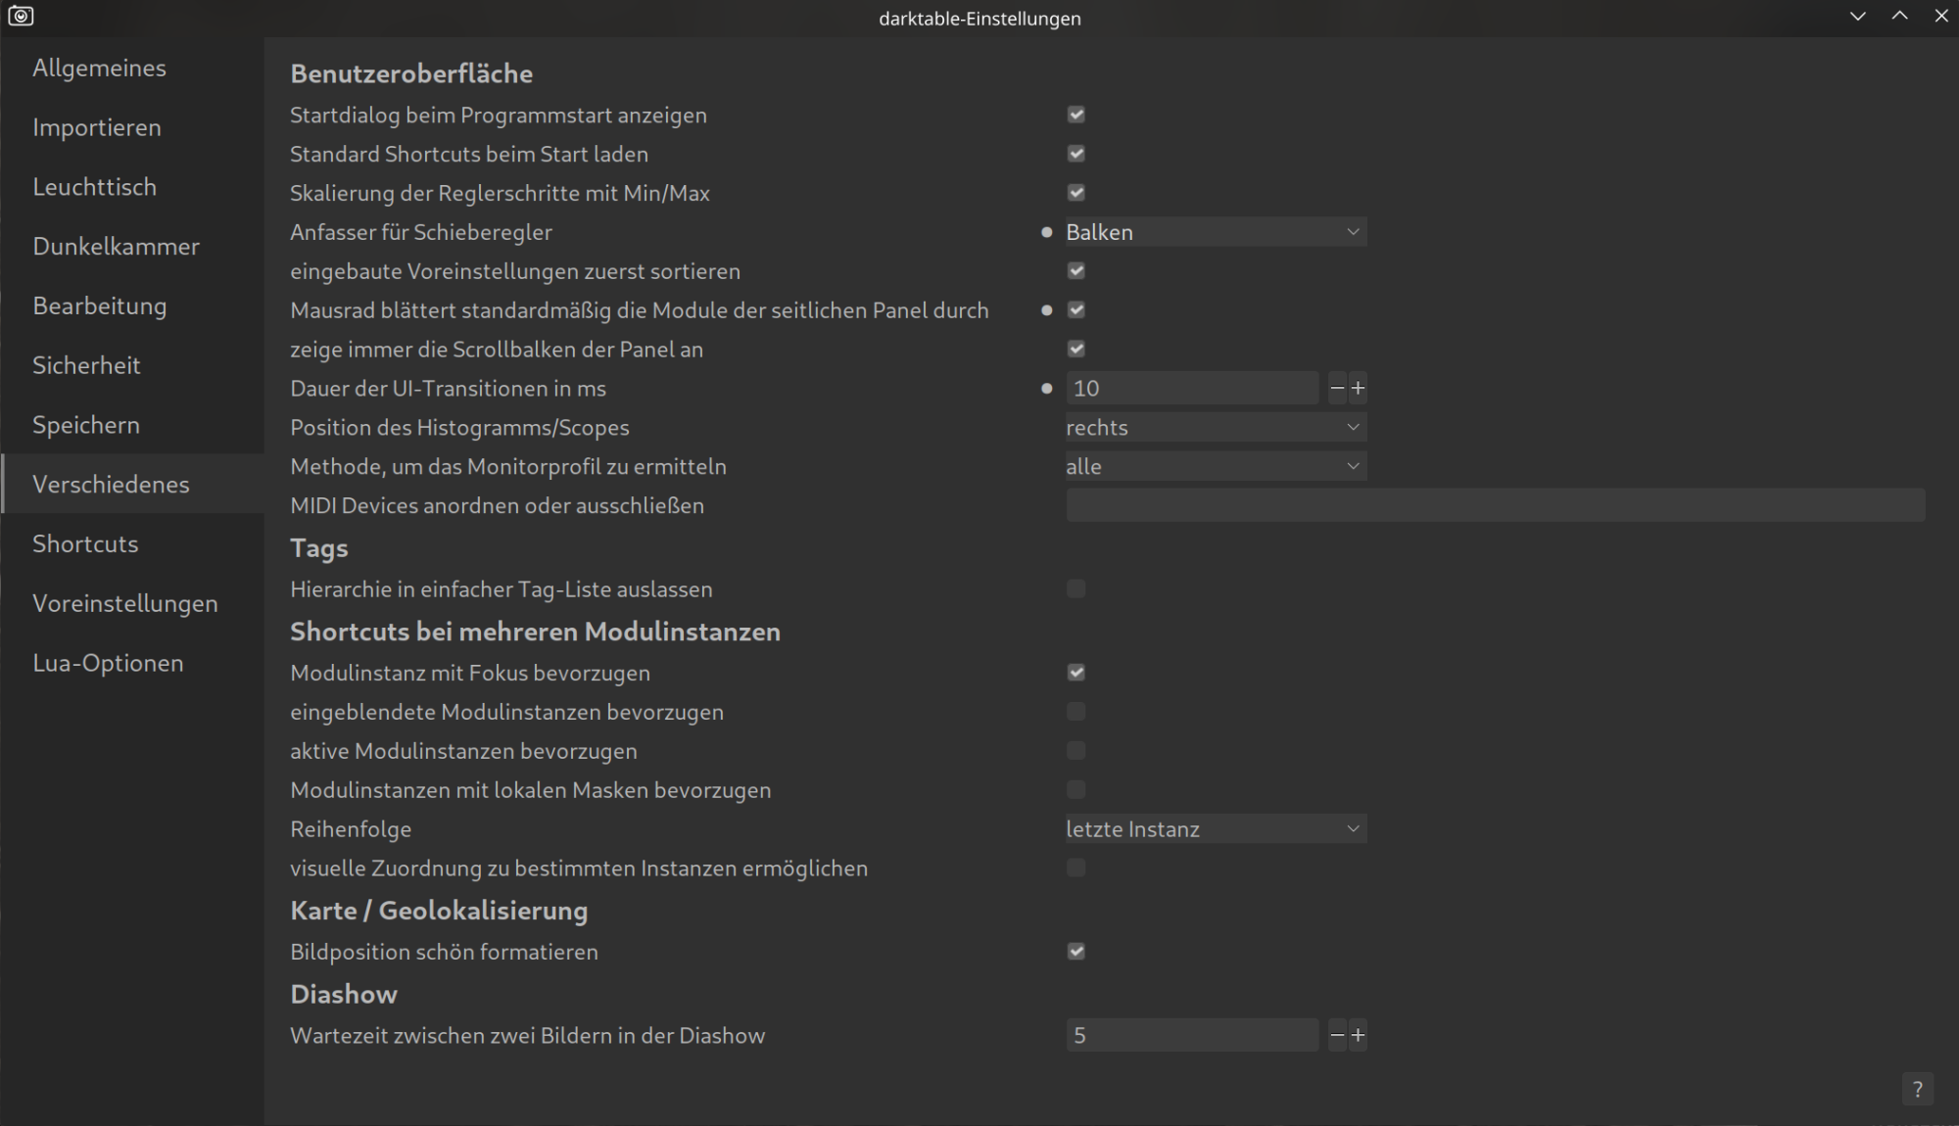Increase slideshow wait time with plus
This screenshot has width=1959, height=1126.
(1358, 1035)
